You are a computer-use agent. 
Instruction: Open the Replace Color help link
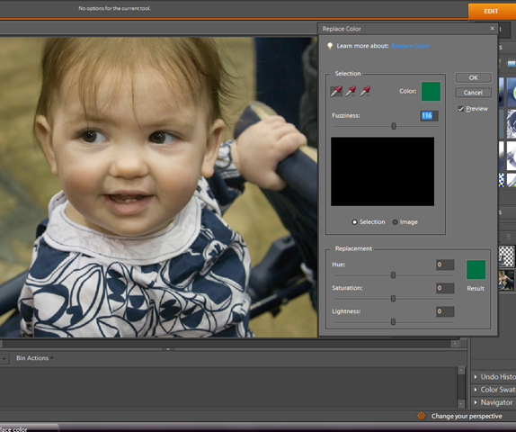(x=410, y=46)
